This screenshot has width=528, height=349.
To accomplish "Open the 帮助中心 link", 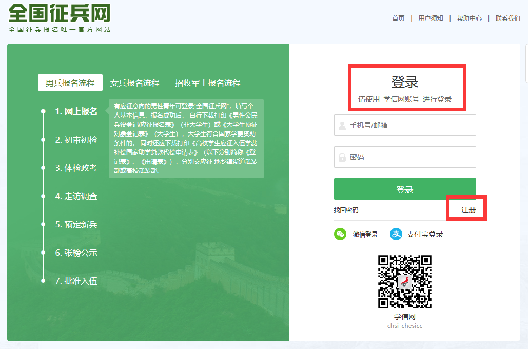I will tap(470, 18).
